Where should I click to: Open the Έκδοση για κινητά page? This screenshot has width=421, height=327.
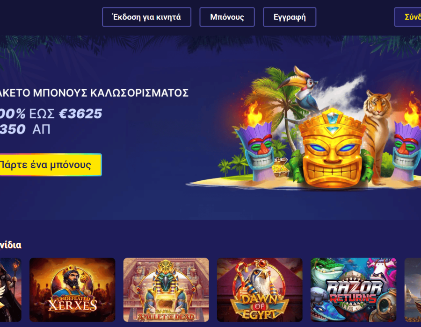pyautogui.click(x=146, y=17)
